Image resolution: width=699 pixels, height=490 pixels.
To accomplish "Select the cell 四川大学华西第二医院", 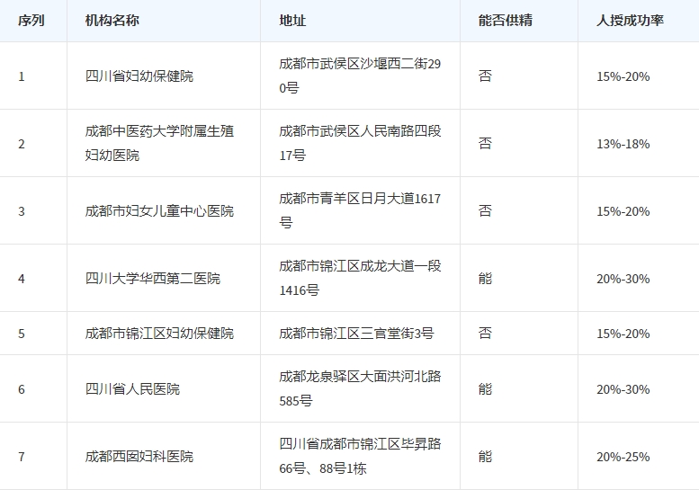I will pos(153,279).
